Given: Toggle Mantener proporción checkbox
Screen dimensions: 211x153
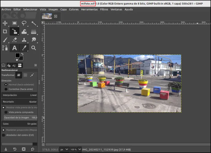Looking at the screenshot, I should click(x=3, y=130).
